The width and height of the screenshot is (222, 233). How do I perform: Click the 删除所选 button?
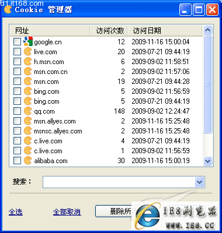click(x=124, y=211)
